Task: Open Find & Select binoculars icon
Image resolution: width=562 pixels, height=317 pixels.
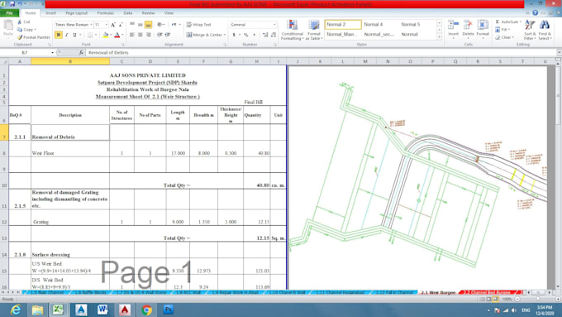Action: click(545, 25)
